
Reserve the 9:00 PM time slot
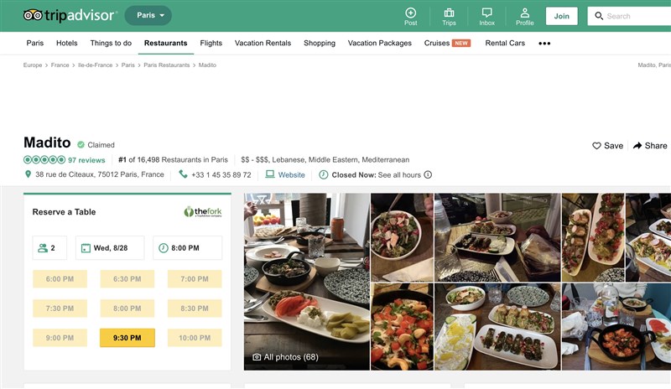[60, 338]
